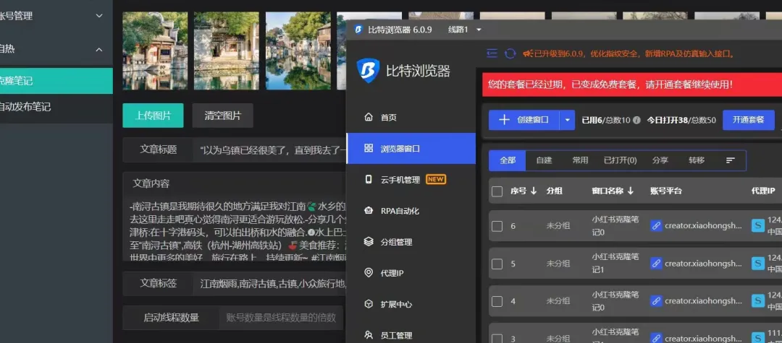Screen dimensions: 782x343
Task: Open the dropdown arrow beside 创建窗口
Action: [567, 120]
